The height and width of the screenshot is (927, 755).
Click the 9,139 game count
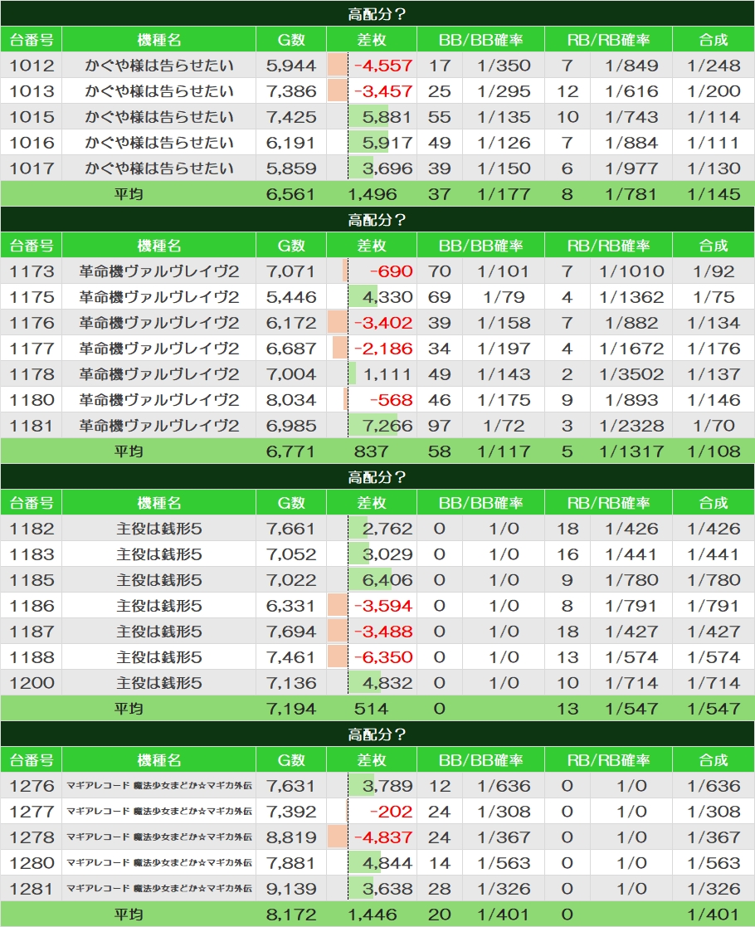click(291, 889)
